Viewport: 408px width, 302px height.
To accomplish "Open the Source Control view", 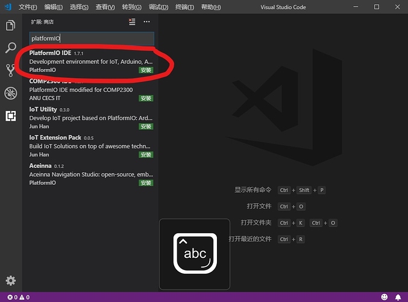I will (x=10, y=70).
